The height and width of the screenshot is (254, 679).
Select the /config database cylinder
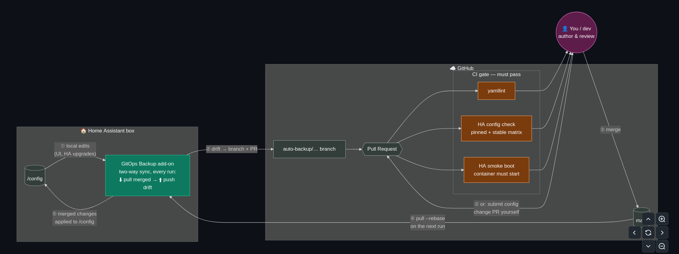pyautogui.click(x=35, y=175)
